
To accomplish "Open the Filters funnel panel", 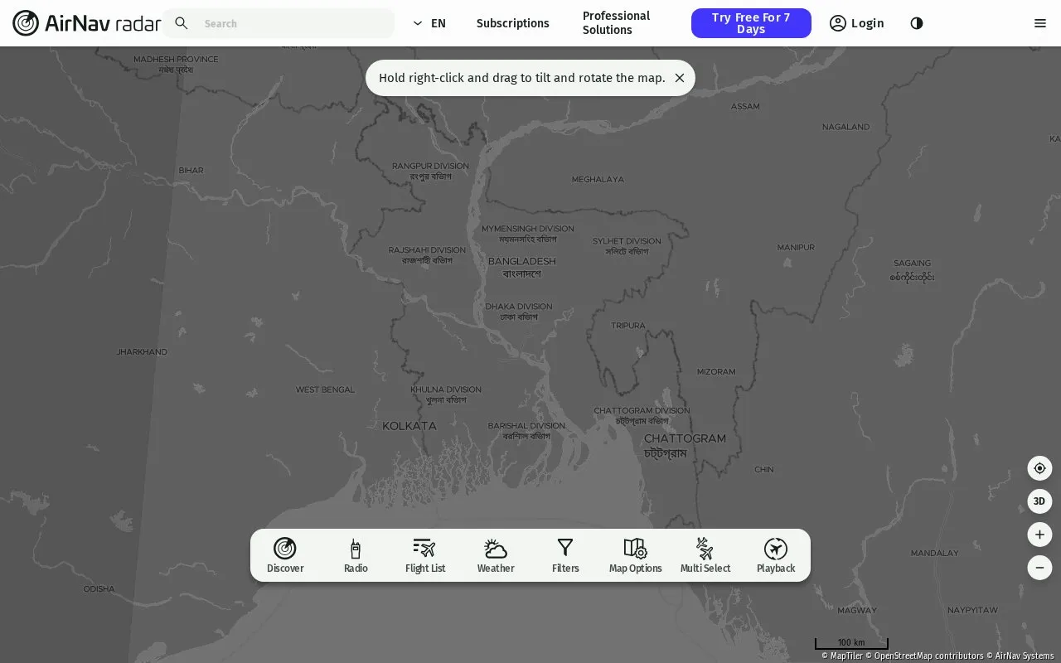I will [x=565, y=555].
